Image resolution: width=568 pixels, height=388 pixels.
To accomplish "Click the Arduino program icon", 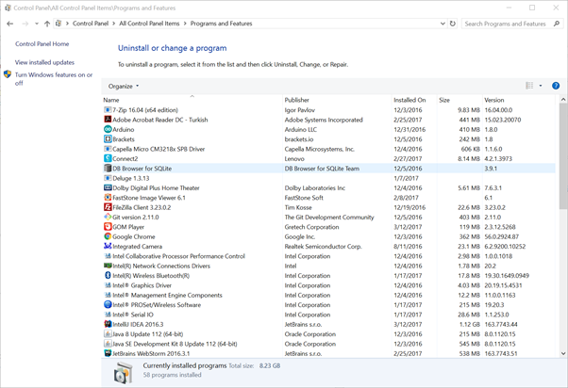I will coord(108,129).
